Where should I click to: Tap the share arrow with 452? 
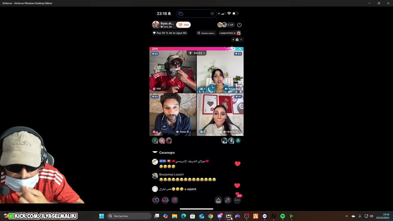pyautogui.click(x=218, y=200)
